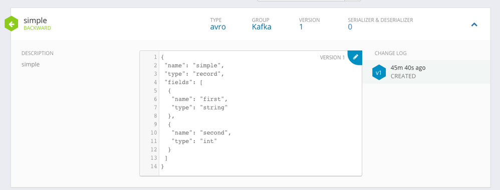Click the "type": "string" line
500x190 pixels.
pos(199,107)
